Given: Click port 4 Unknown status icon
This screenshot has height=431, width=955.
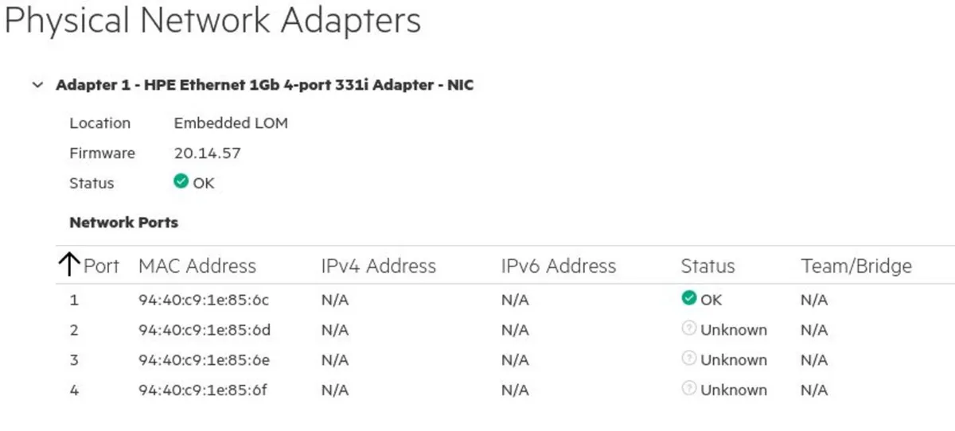Looking at the screenshot, I should coord(689,390).
